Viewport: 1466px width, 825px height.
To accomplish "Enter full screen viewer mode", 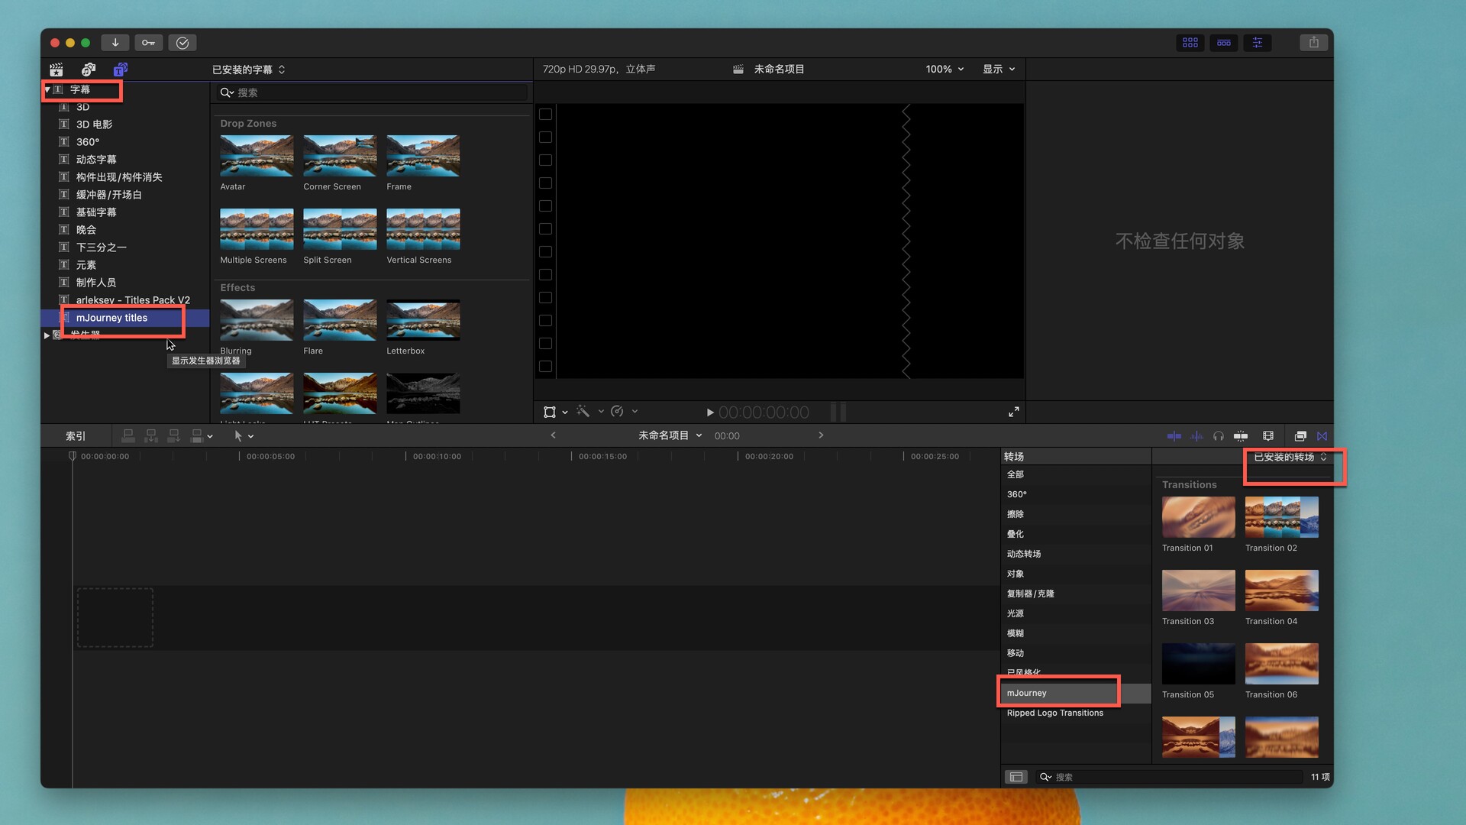I will click(x=1014, y=412).
